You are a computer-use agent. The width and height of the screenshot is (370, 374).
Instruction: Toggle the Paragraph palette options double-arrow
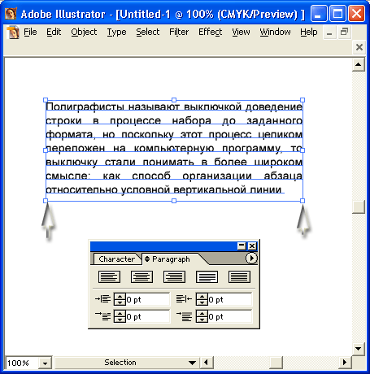pos(147,259)
